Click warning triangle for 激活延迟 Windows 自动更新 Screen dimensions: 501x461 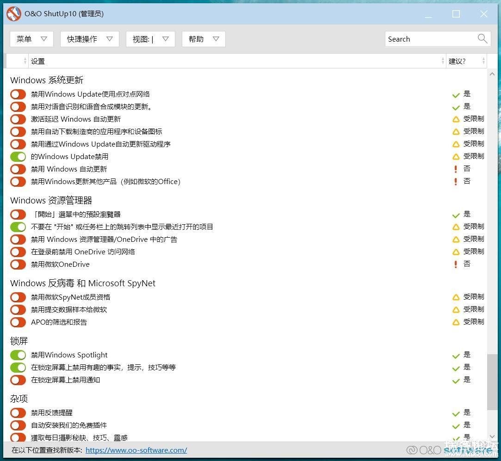pyautogui.click(x=456, y=119)
